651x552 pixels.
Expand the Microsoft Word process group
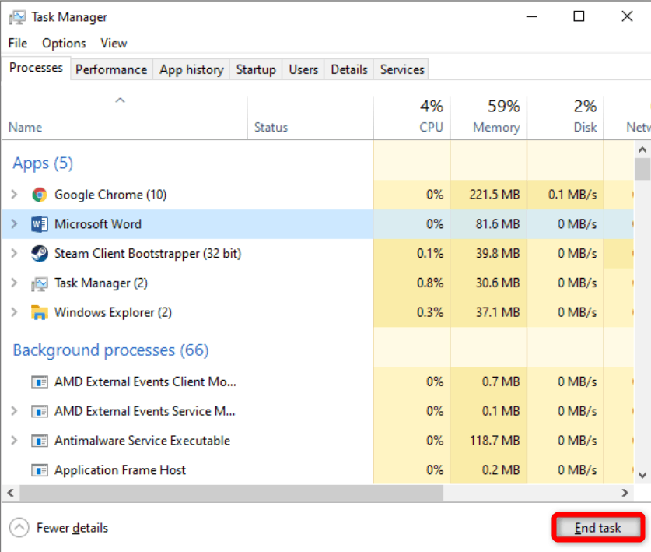[14, 223]
